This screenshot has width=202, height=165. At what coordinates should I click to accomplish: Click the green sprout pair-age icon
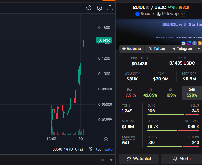170,8
